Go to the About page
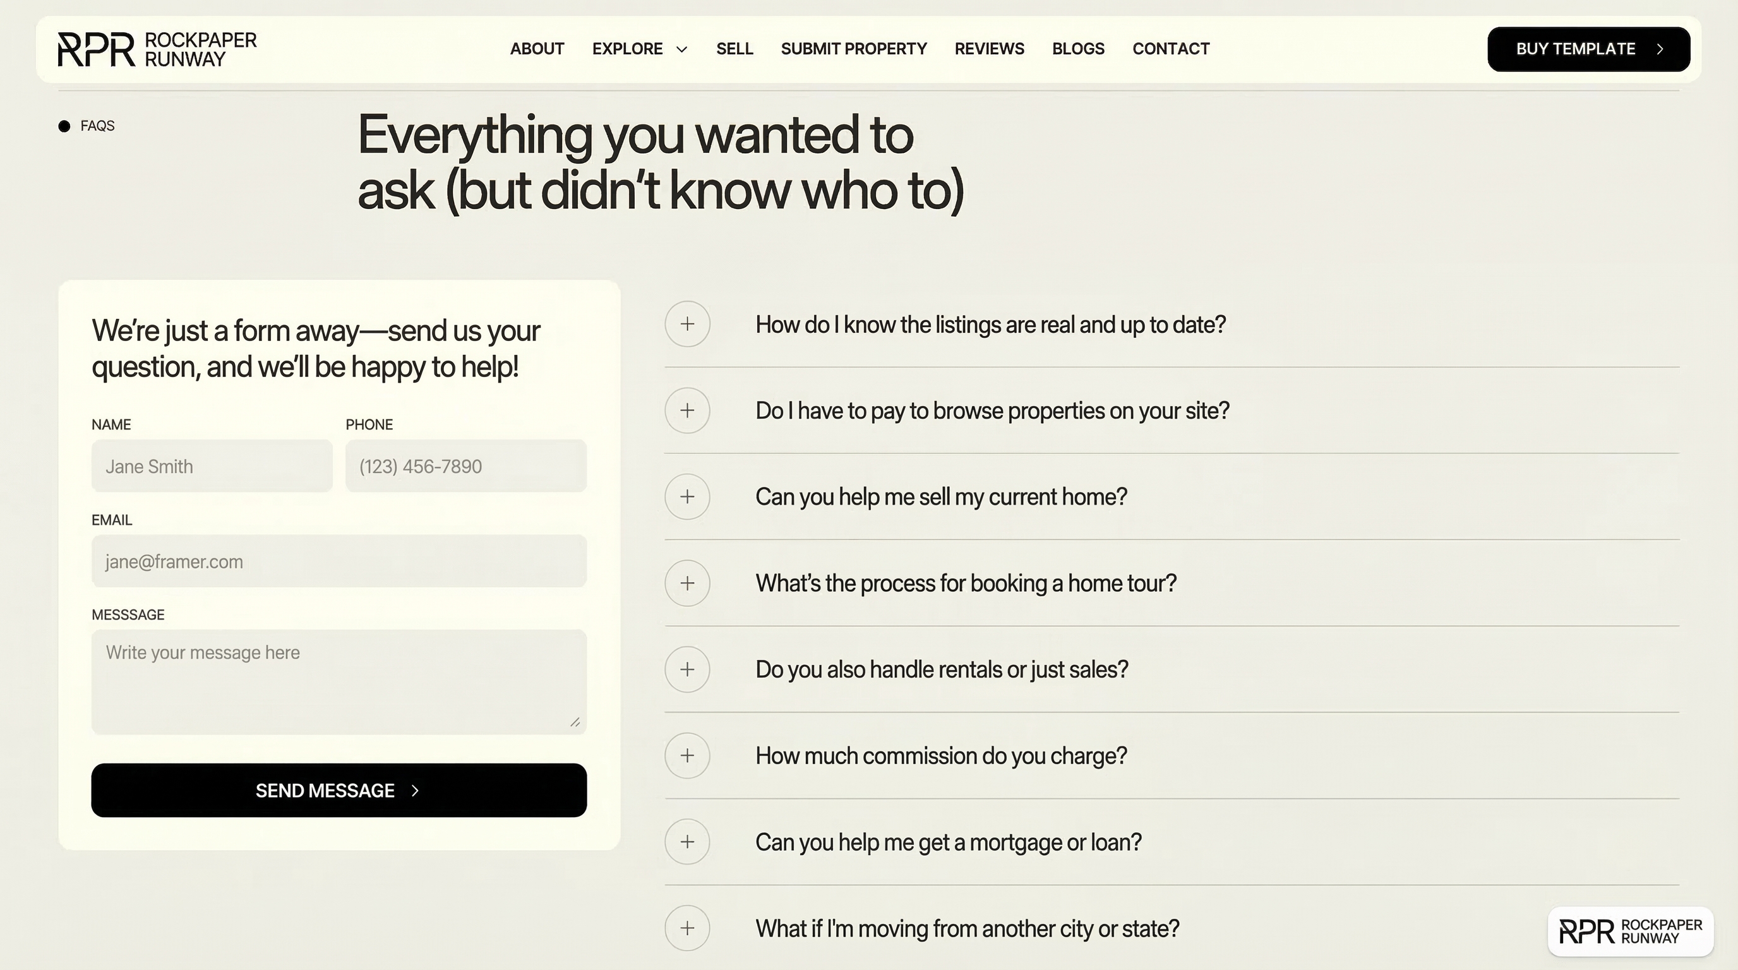The height and width of the screenshot is (970, 1738). [x=537, y=49]
